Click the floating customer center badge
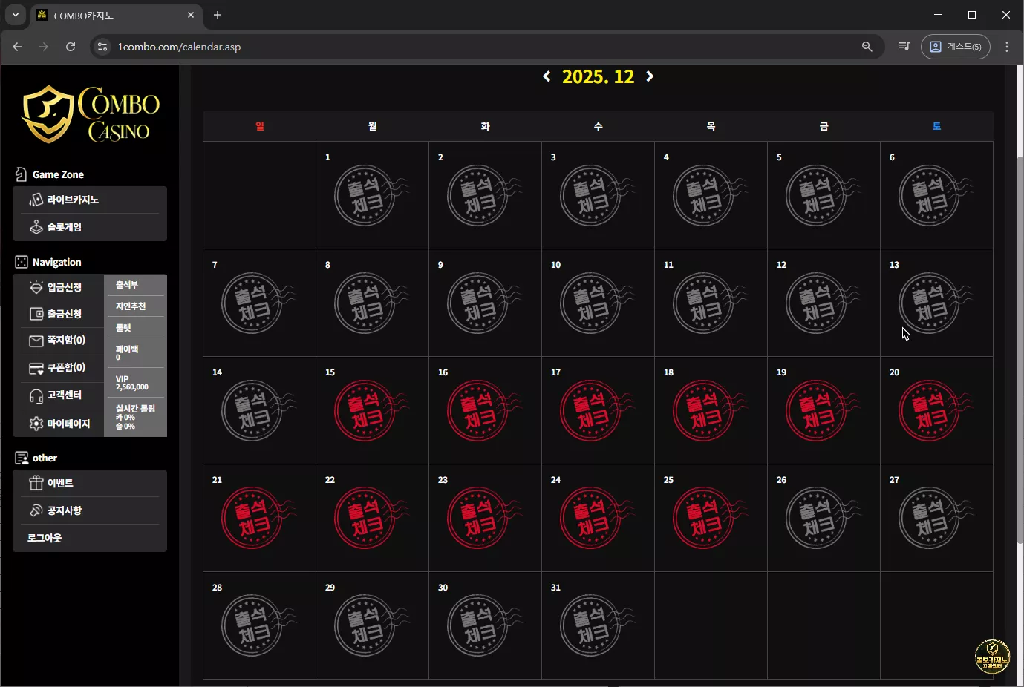Screen dimensions: 1024x687 pos(992,657)
